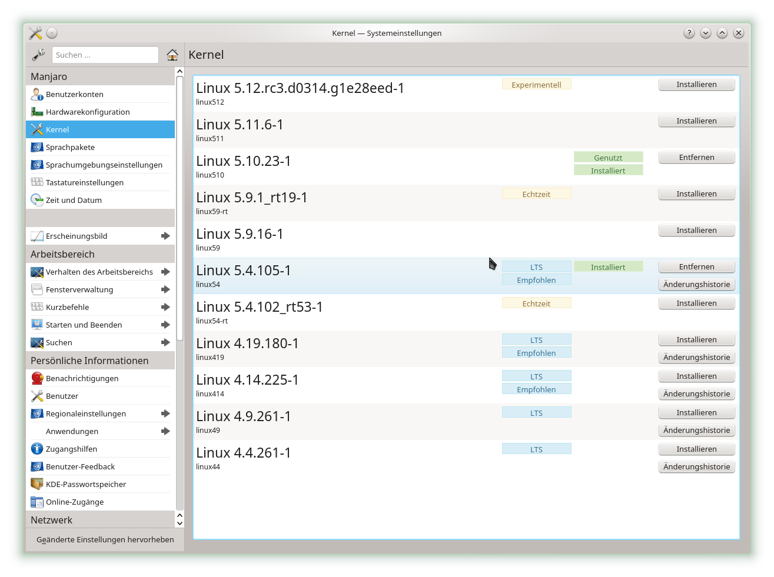This screenshot has width=774, height=577.
Task: Open Anwendungen settings entry
Action: point(100,431)
